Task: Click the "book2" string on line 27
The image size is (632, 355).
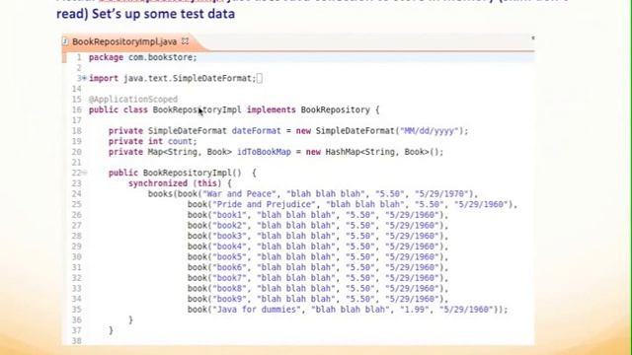Action: click(229, 225)
